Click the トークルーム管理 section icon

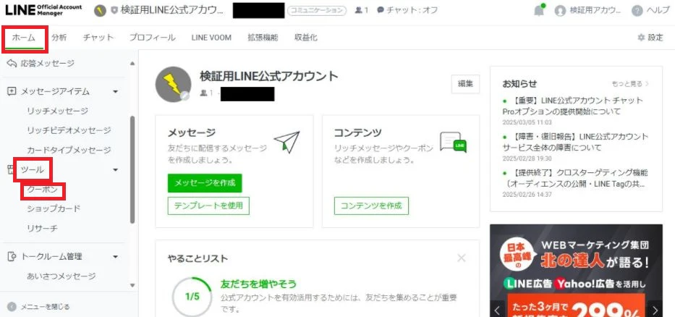pos(12,257)
